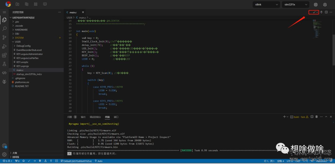This screenshot has height=164, width=335.
Task: Expand the 大纲 outline section
Action: pyautogui.click(x=36, y=153)
